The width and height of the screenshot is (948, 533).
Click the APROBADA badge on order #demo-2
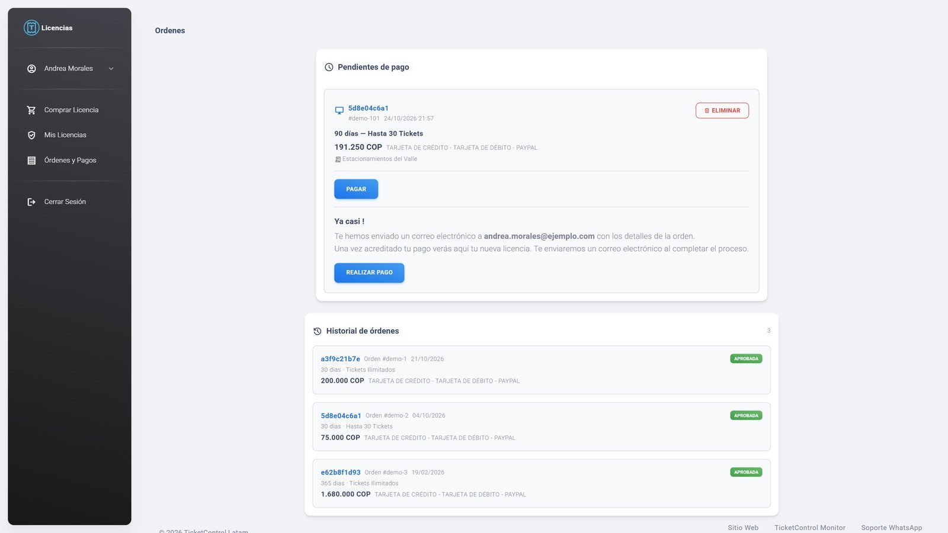coord(746,416)
